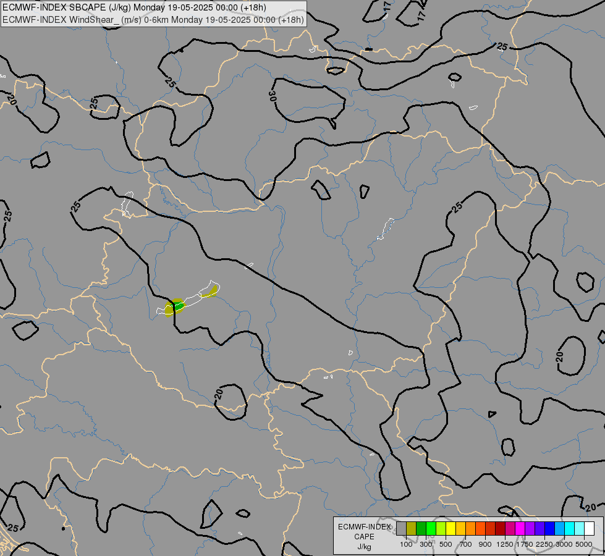
Task: Click the J/kg unit text in legend
Action: (364, 547)
